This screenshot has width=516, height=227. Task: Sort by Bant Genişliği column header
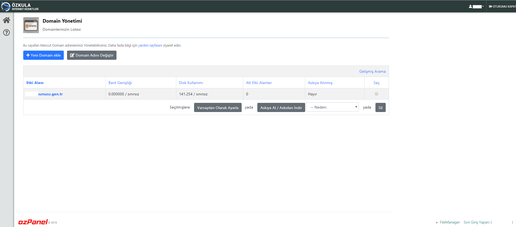[x=120, y=83]
